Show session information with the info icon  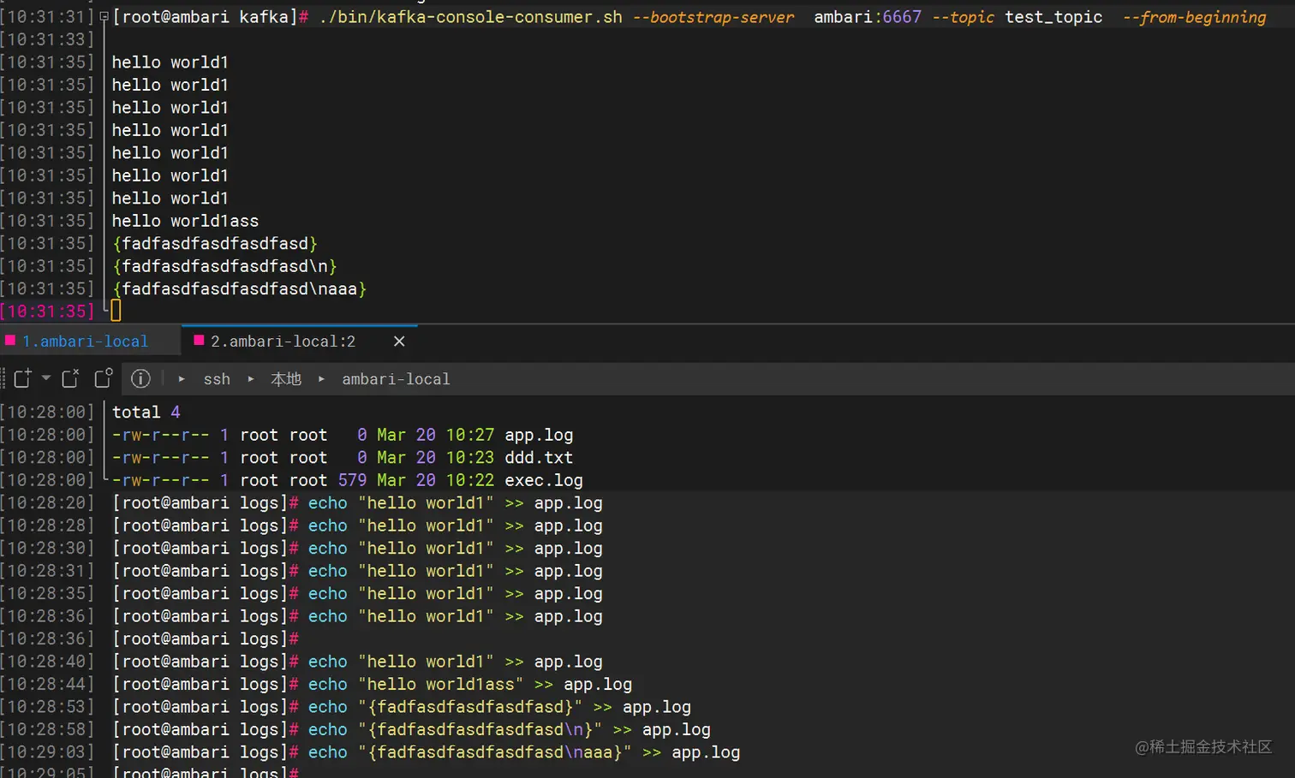[140, 378]
